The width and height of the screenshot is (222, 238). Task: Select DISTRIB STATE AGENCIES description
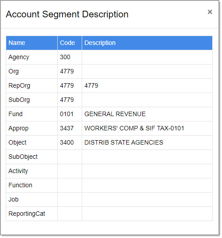[123, 143]
